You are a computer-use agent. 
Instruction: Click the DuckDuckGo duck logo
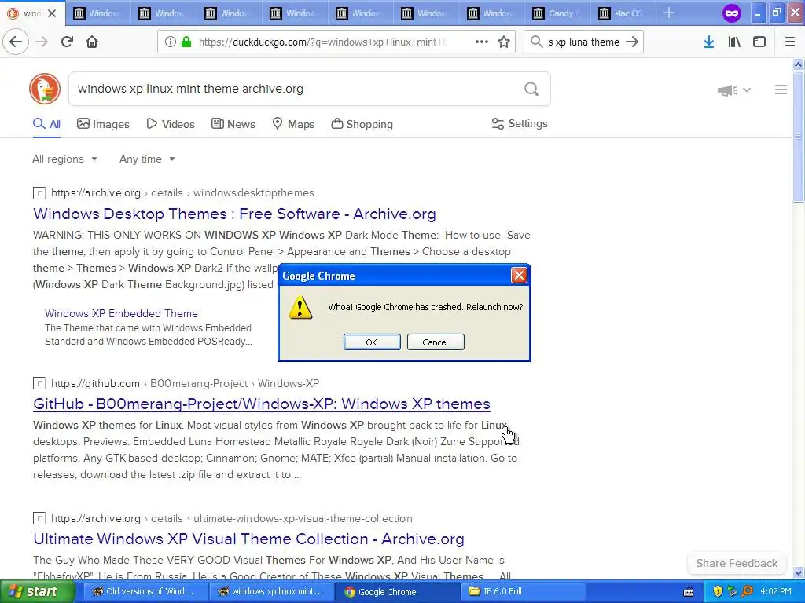45,89
